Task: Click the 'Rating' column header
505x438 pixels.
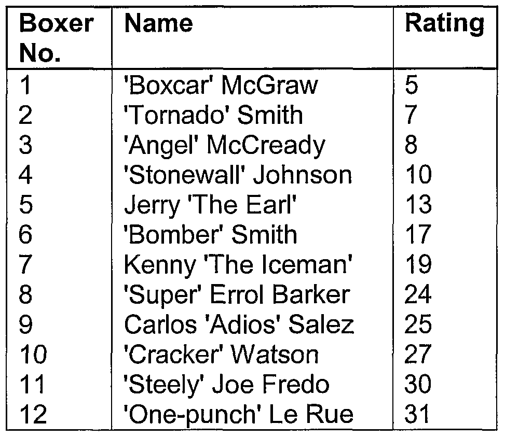Action: [x=444, y=24]
